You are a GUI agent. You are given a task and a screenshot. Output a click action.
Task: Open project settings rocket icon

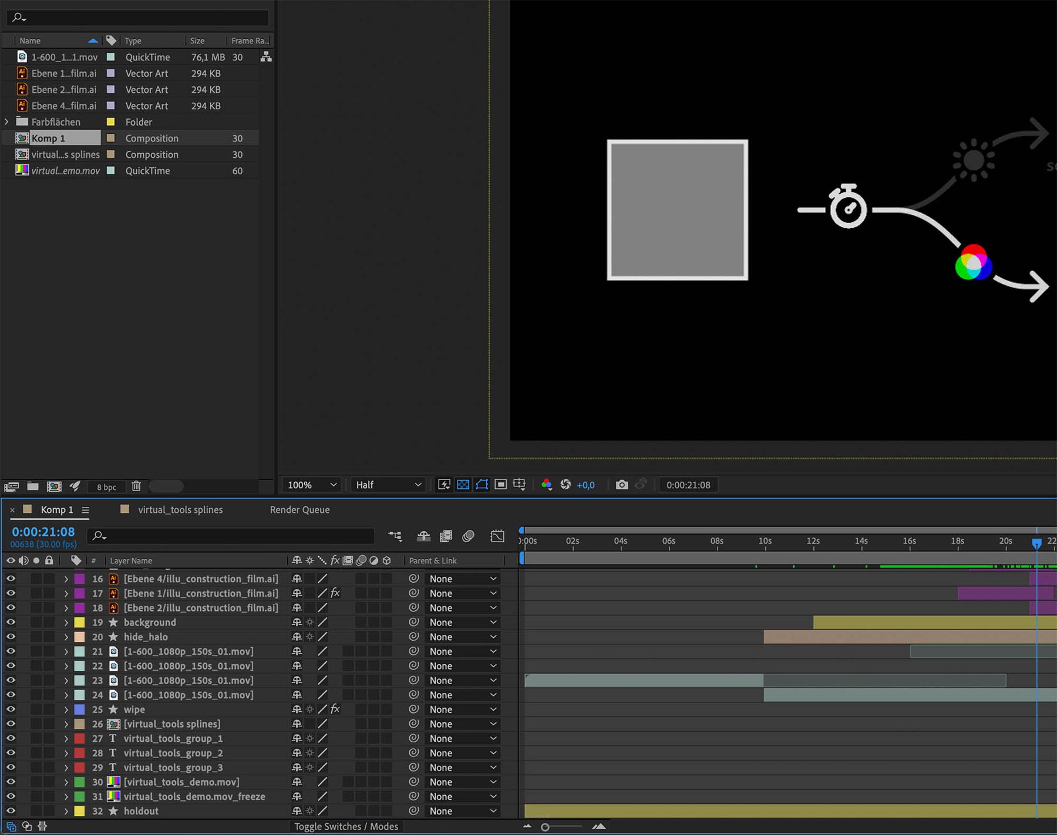[x=75, y=486]
